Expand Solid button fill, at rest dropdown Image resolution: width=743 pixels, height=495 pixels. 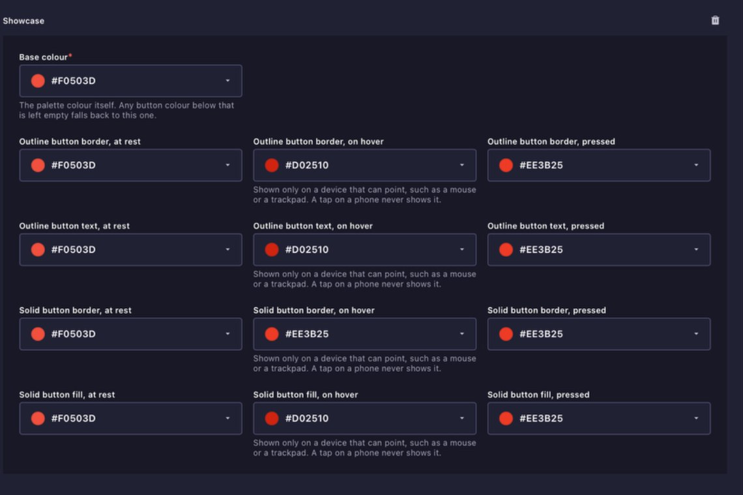point(130,418)
